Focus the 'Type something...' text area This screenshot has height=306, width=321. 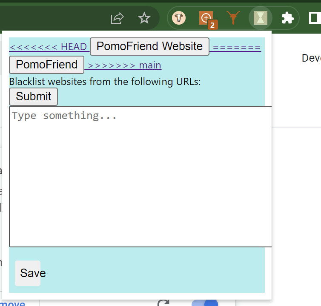[140, 177]
